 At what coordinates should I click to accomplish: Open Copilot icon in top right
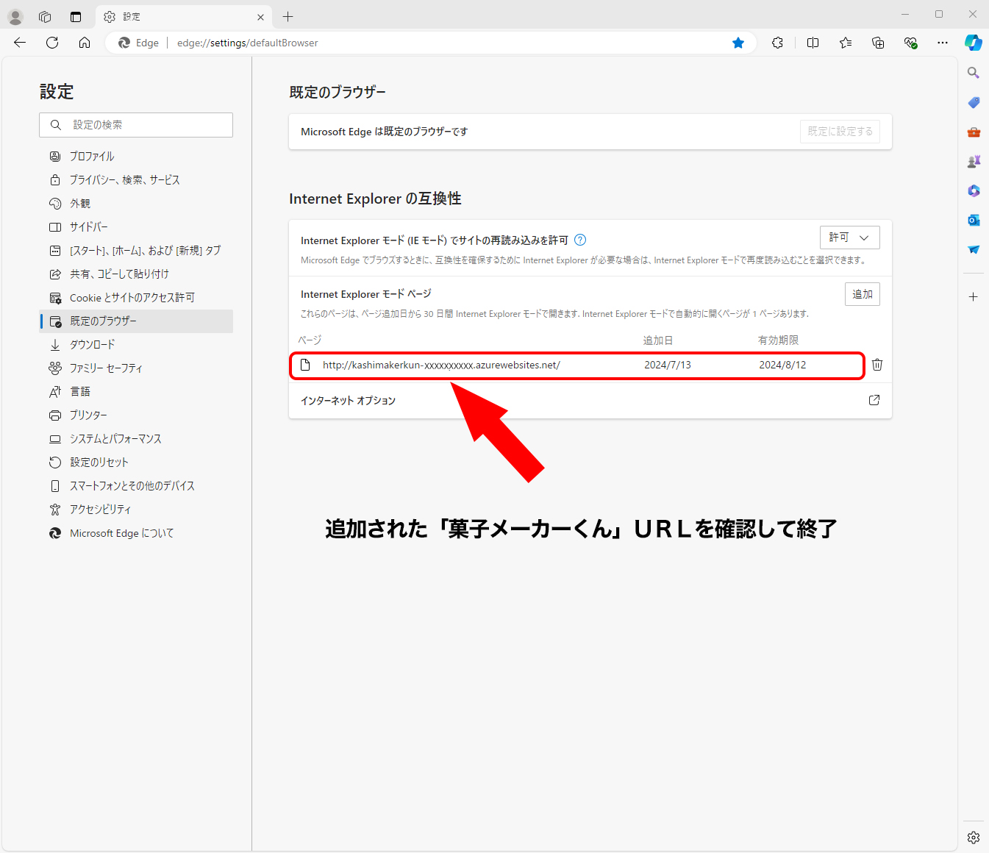(974, 43)
